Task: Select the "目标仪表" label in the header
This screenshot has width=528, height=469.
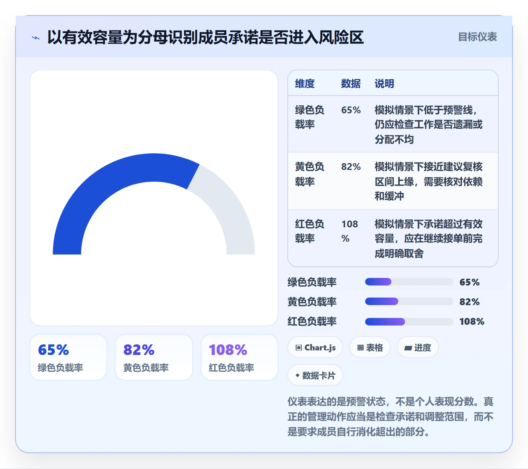Action: 477,37
